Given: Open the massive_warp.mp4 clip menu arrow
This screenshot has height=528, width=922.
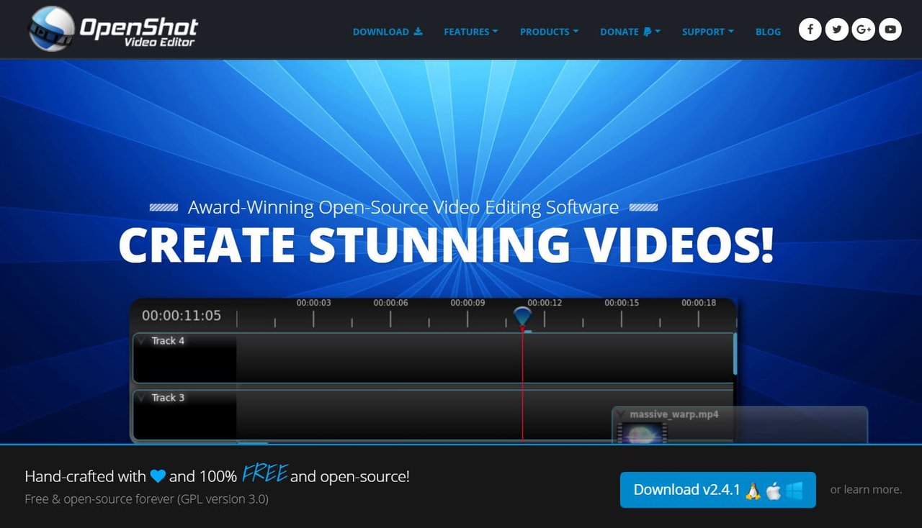Looking at the screenshot, I should [621, 414].
